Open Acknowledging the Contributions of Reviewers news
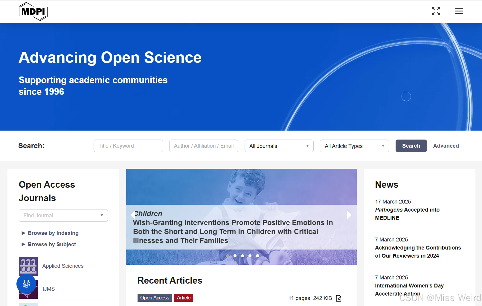This screenshot has height=306, width=482. click(418, 252)
